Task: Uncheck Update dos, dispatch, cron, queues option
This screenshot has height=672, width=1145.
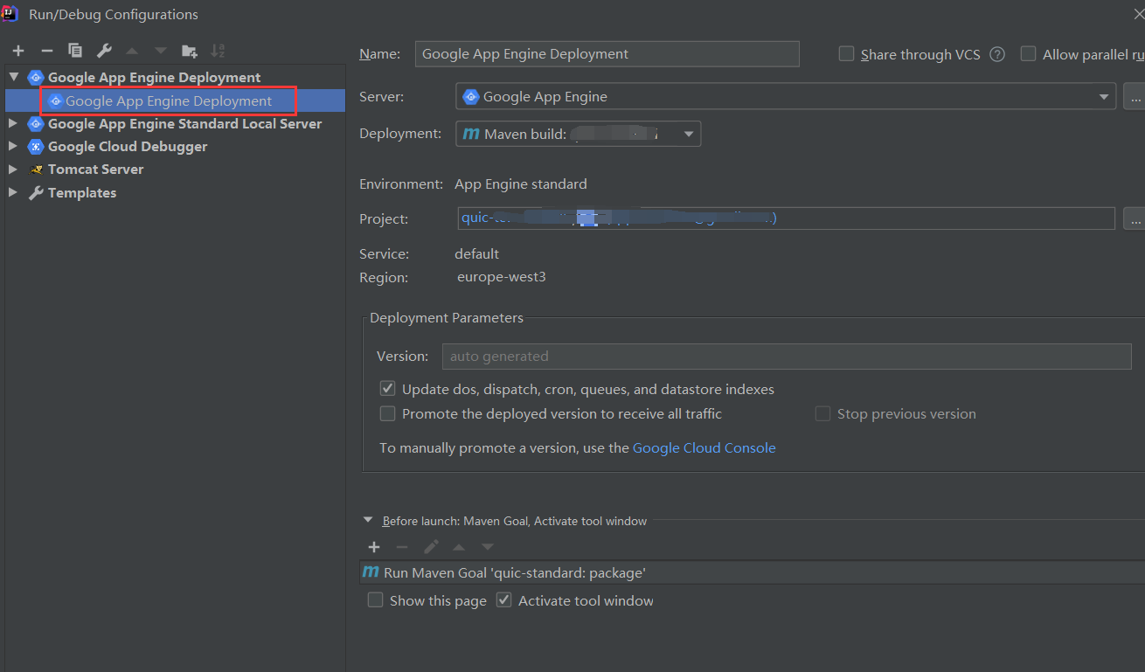Action: [387, 389]
